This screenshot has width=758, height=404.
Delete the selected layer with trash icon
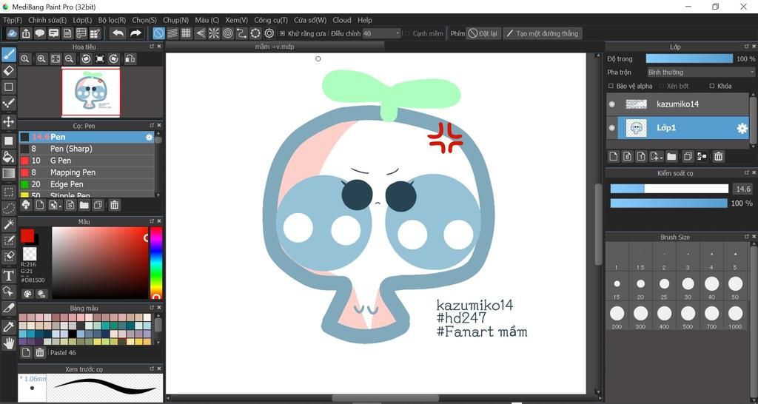pos(718,156)
